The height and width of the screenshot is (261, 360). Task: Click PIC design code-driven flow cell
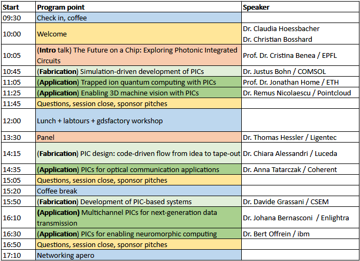click(139, 153)
